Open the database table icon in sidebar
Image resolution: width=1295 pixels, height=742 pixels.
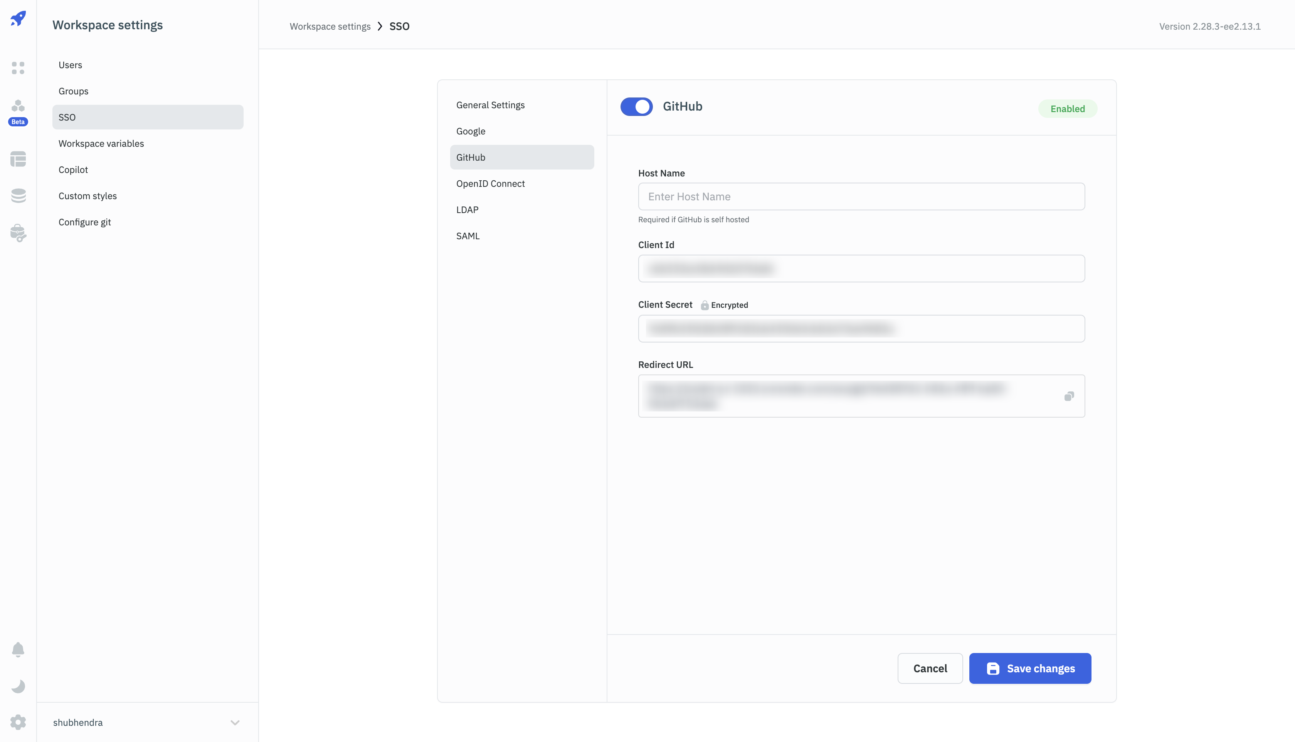click(18, 159)
